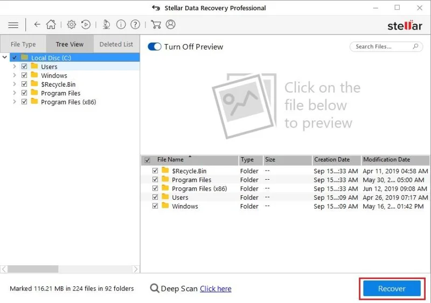Collapse the Local Disc (C:) node
This screenshot has height=303, width=431.
click(x=5, y=57)
